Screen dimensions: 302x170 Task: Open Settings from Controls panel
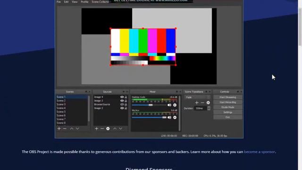[227, 112]
